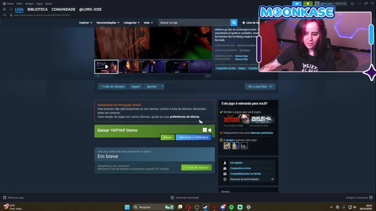The height and width of the screenshot is (211, 376).
Task: Show hidden system tray icons
Action: pos(331,207)
